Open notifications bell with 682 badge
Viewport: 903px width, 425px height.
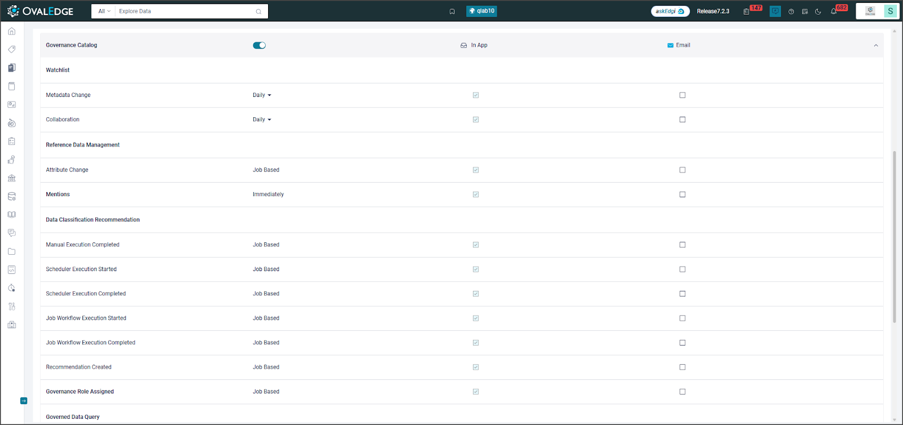pyautogui.click(x=834, y=11)
